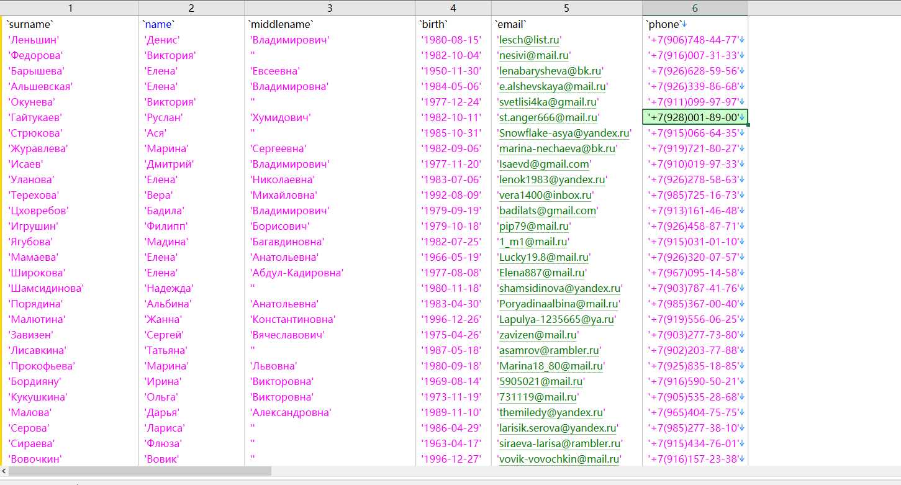This screenshot has height=485, width=901.
Task: Select surname cell 'Цховребов'
Action: coord(71,211)
